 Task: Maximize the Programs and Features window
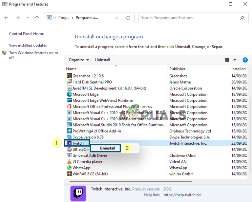pos(230,4)
